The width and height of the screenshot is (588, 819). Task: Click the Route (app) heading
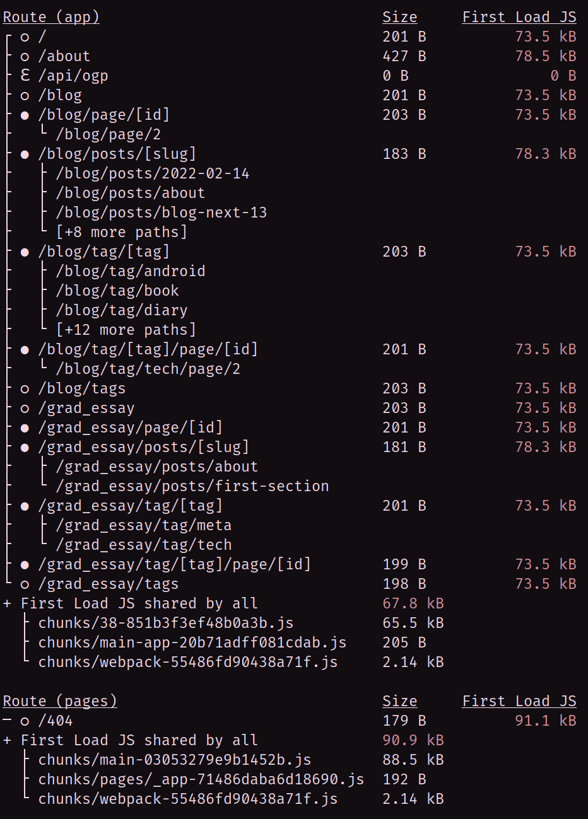coord(51,17)
